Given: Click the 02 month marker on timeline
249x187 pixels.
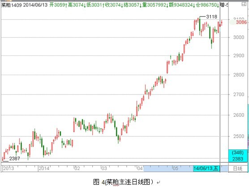Looking at the screenshot, I should [x=77, y=168].
